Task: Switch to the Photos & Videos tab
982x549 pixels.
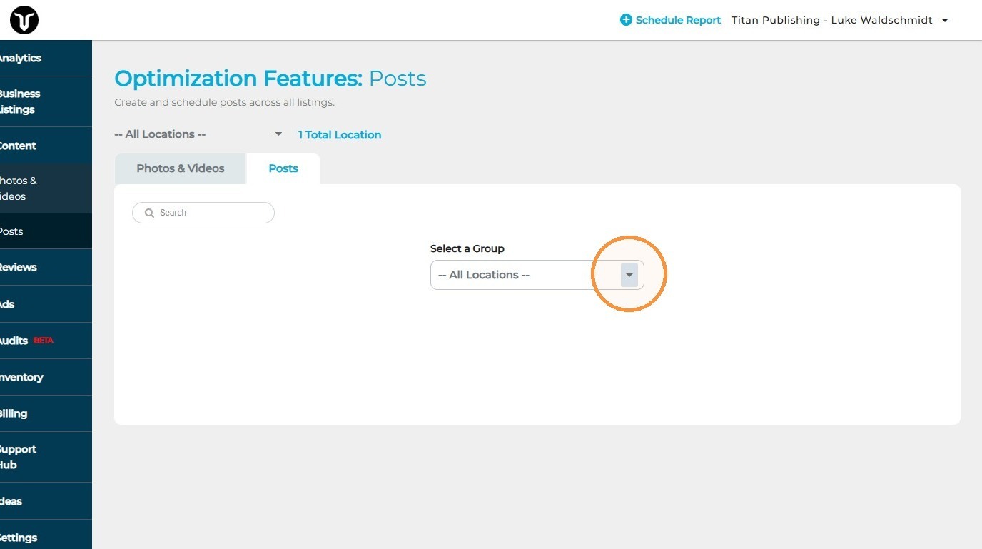Action: coord(181,168)
